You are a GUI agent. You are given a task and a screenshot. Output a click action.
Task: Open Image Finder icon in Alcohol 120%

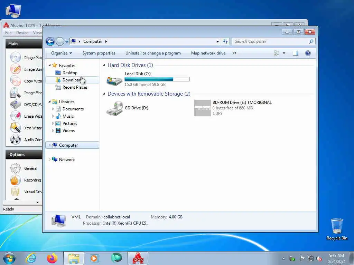(x=15, y=92)
